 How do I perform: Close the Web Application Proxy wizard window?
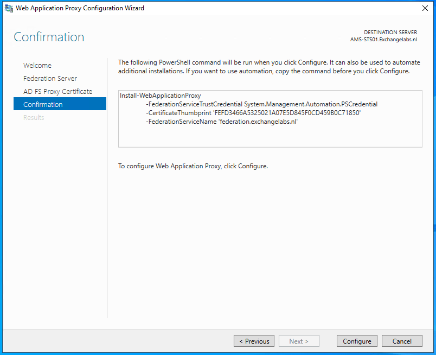click(424, 8)
